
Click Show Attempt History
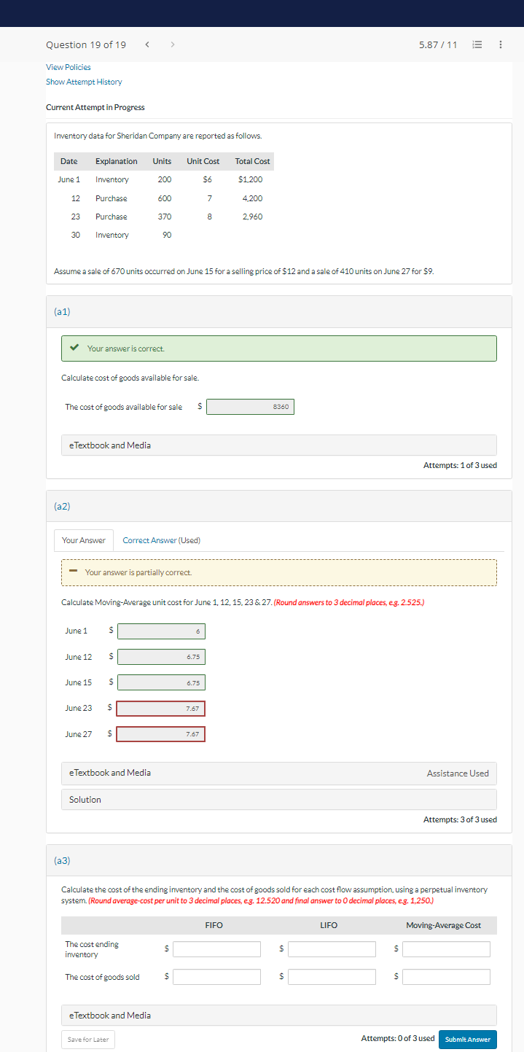[x=84, y=82]
